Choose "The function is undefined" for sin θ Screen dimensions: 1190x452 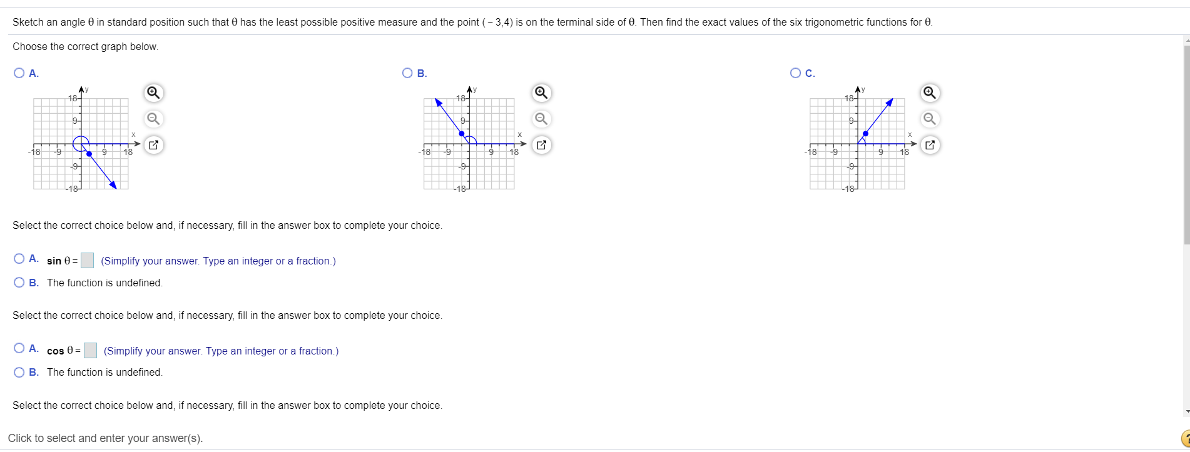[18, 282]
